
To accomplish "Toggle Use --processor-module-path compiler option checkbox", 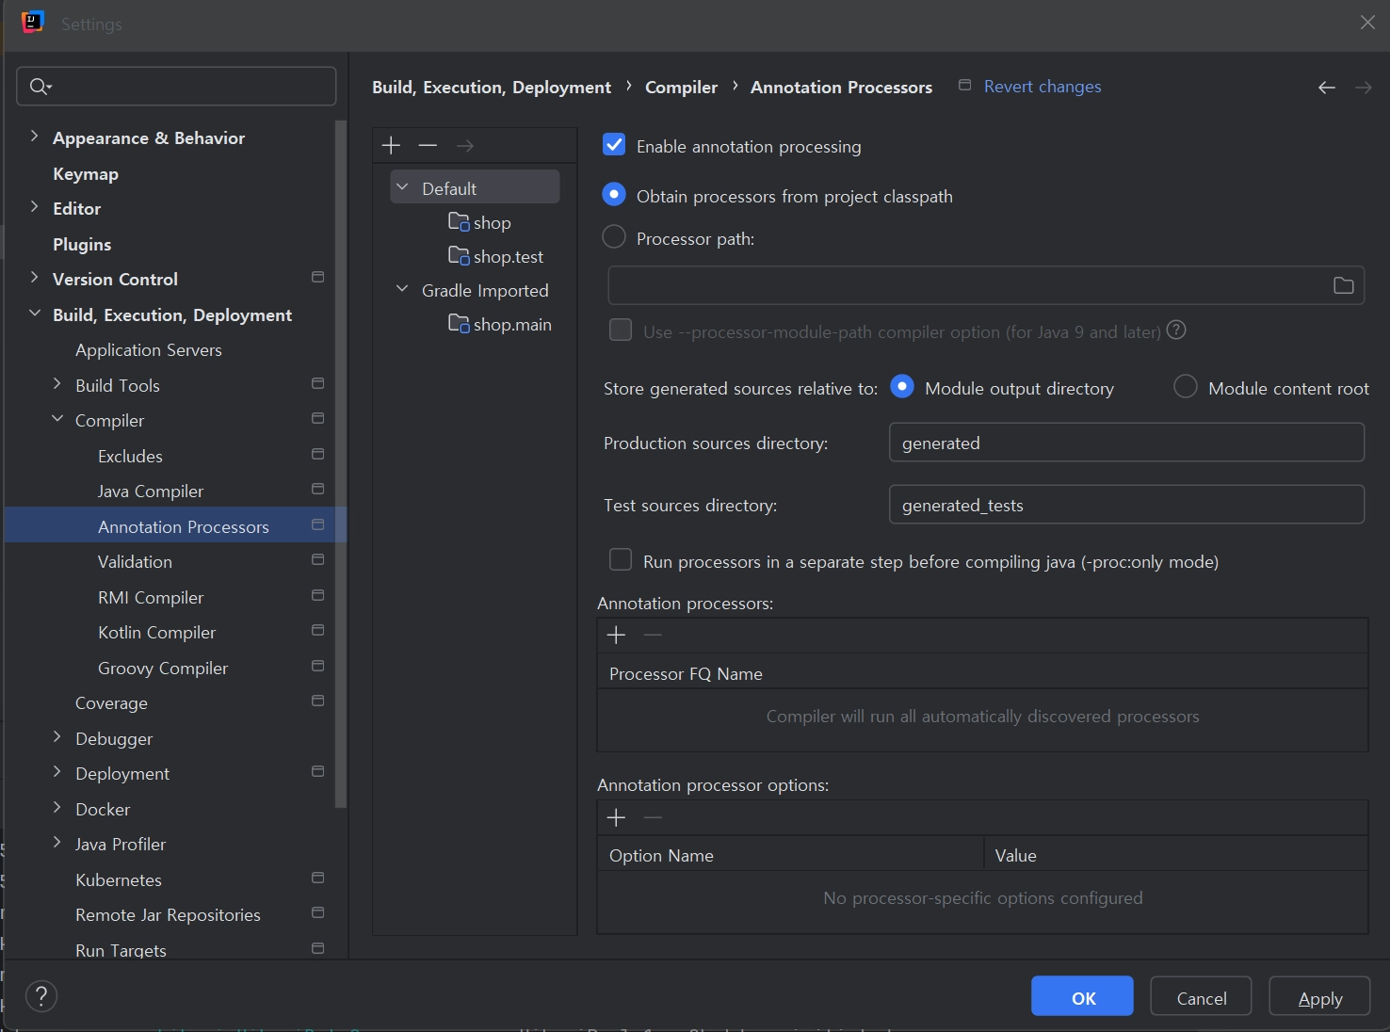I will (x=621, y=331).
